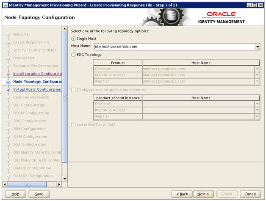Select OIM DB Configuration step
This screenshot has width=266, height=201.
click(32, 168)
